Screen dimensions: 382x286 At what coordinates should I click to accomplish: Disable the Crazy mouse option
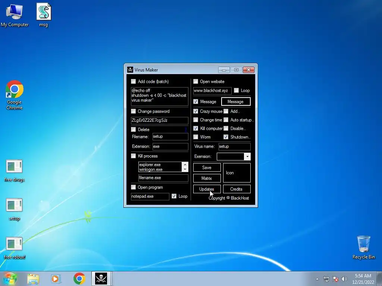[x=195, y=111]
